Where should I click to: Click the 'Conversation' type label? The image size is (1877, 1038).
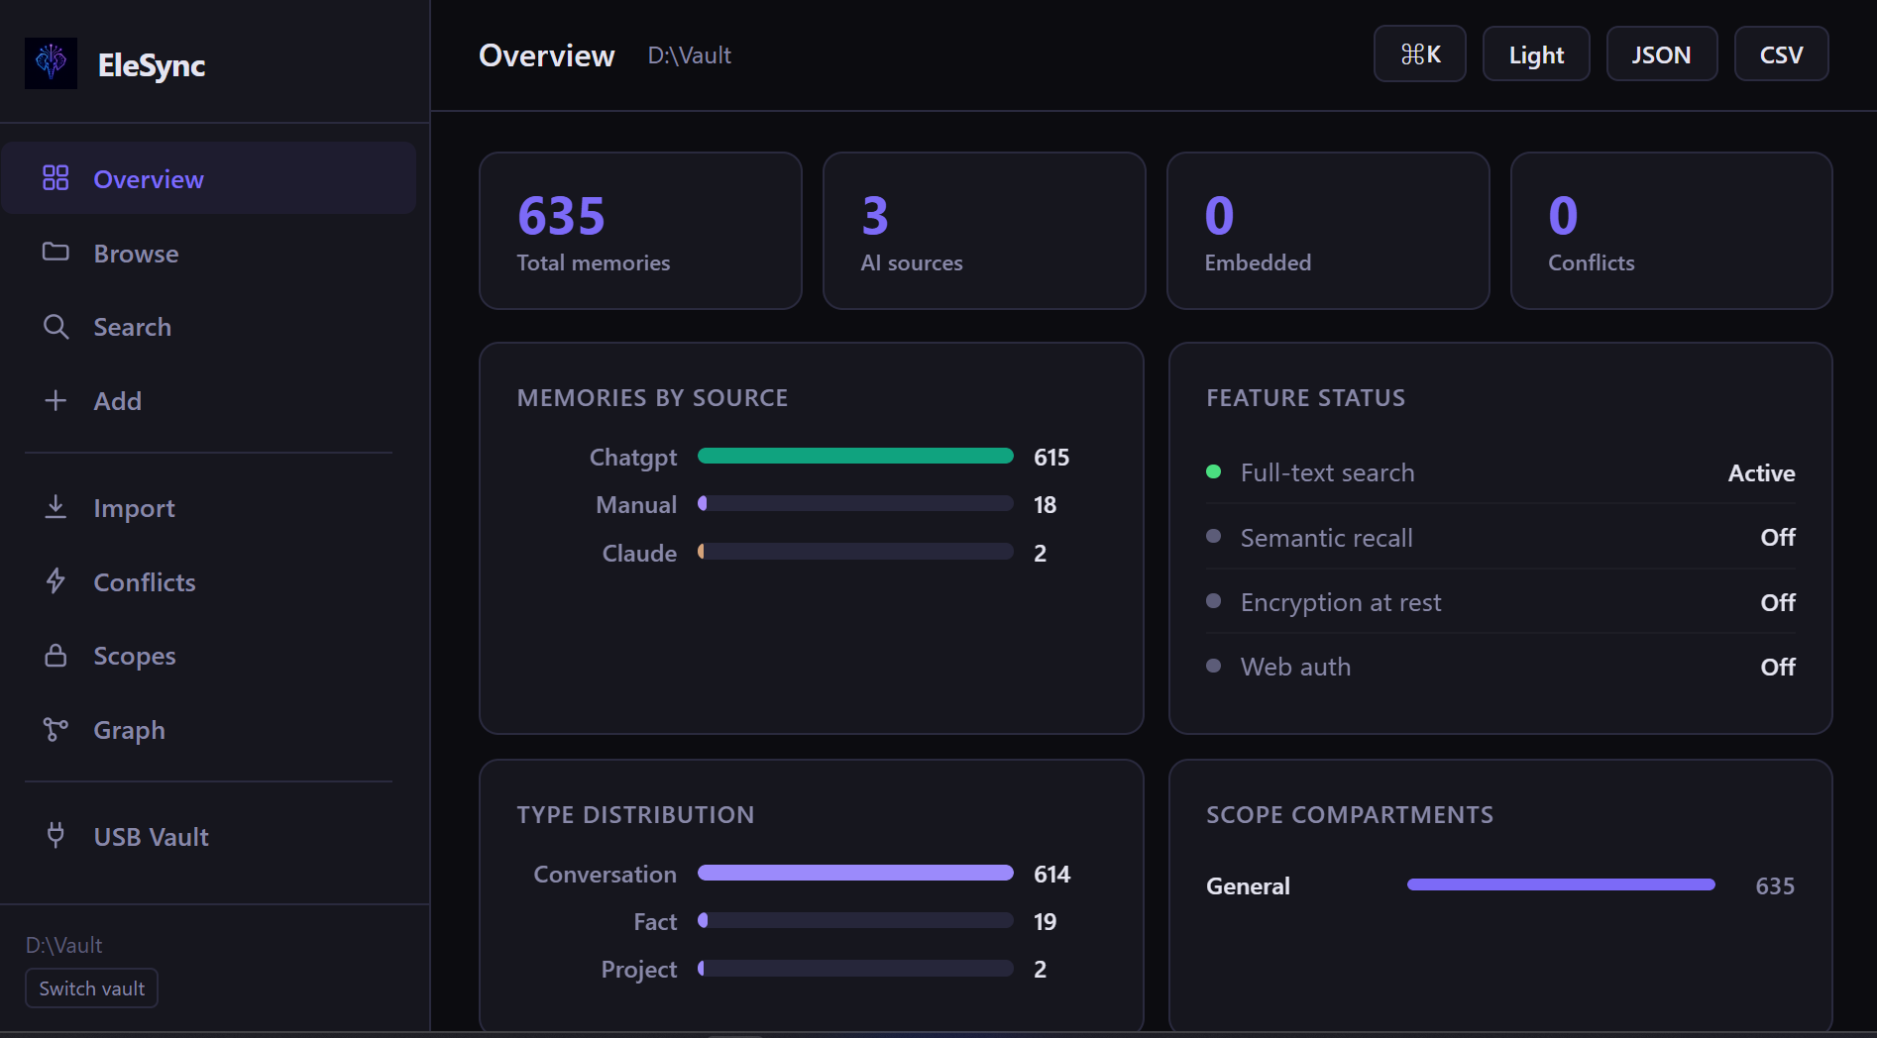605,875
